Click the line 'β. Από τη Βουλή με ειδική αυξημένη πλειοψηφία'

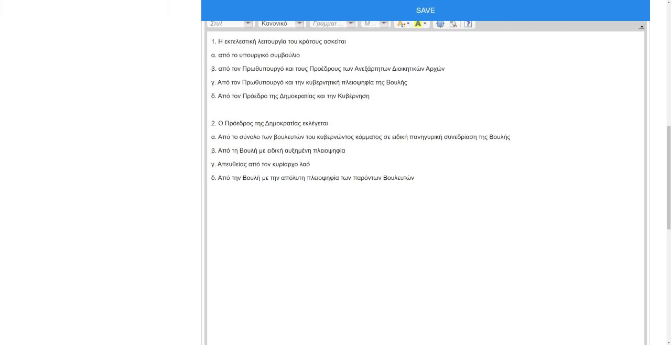278,150
